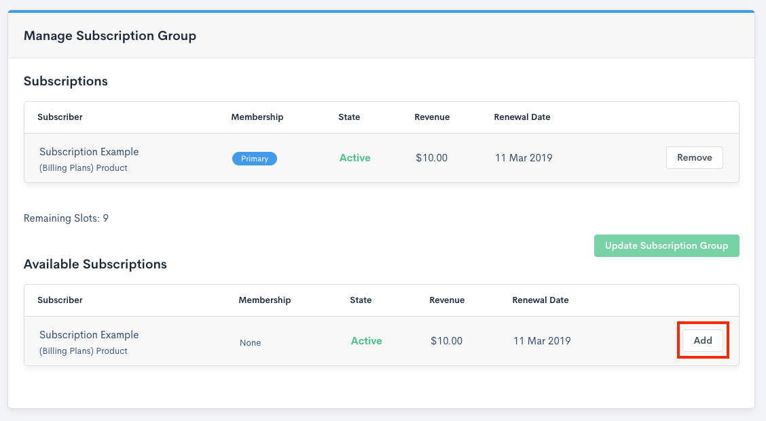Screen dimensions: 766x421
Task: Click the Subscriber header in the Subscriptions table
Action: point(60,117)
